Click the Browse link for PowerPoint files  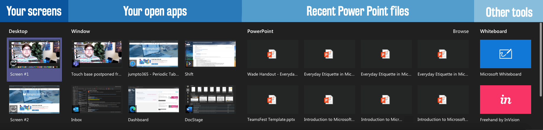(461, 31)
